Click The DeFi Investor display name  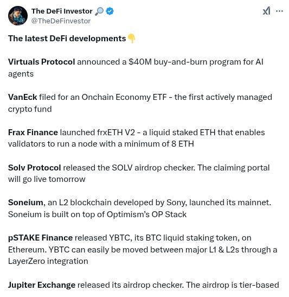62,11
